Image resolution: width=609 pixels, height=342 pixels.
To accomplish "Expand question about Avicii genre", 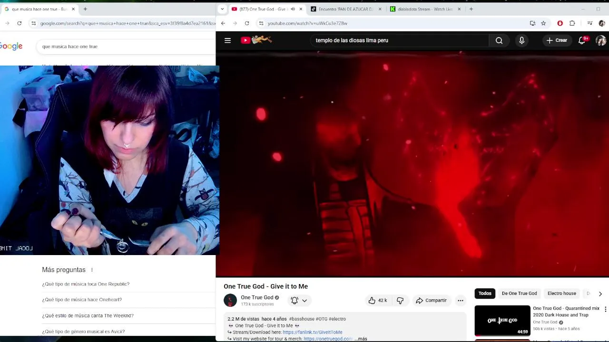I will pyautogui.click(x=83, y=332).
